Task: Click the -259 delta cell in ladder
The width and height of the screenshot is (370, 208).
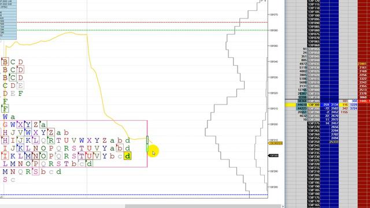Action: (325, 105)
